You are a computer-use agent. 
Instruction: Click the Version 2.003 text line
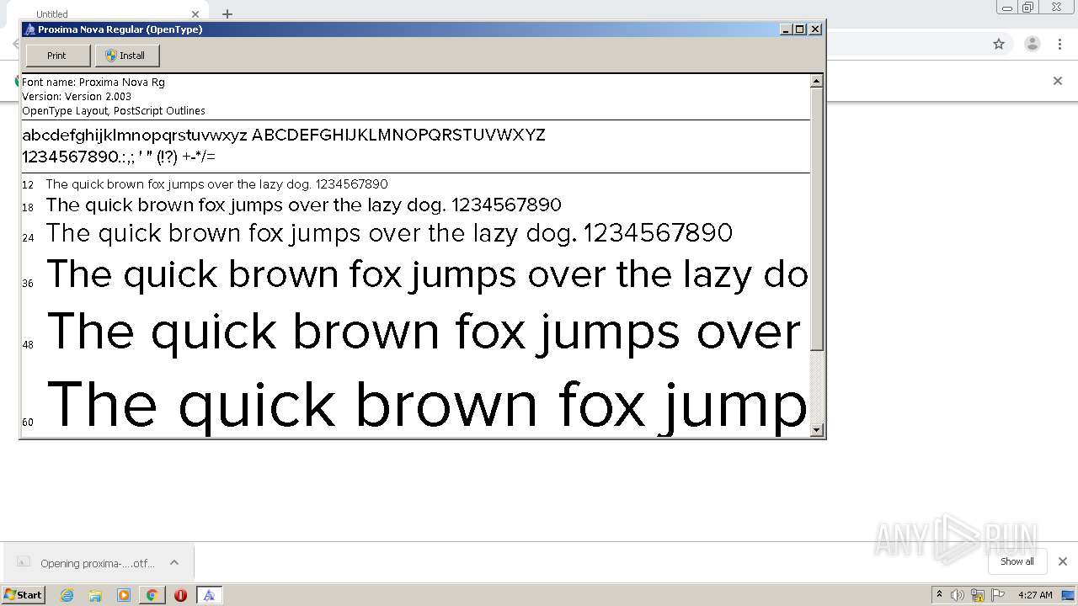[x=77, y=97]
